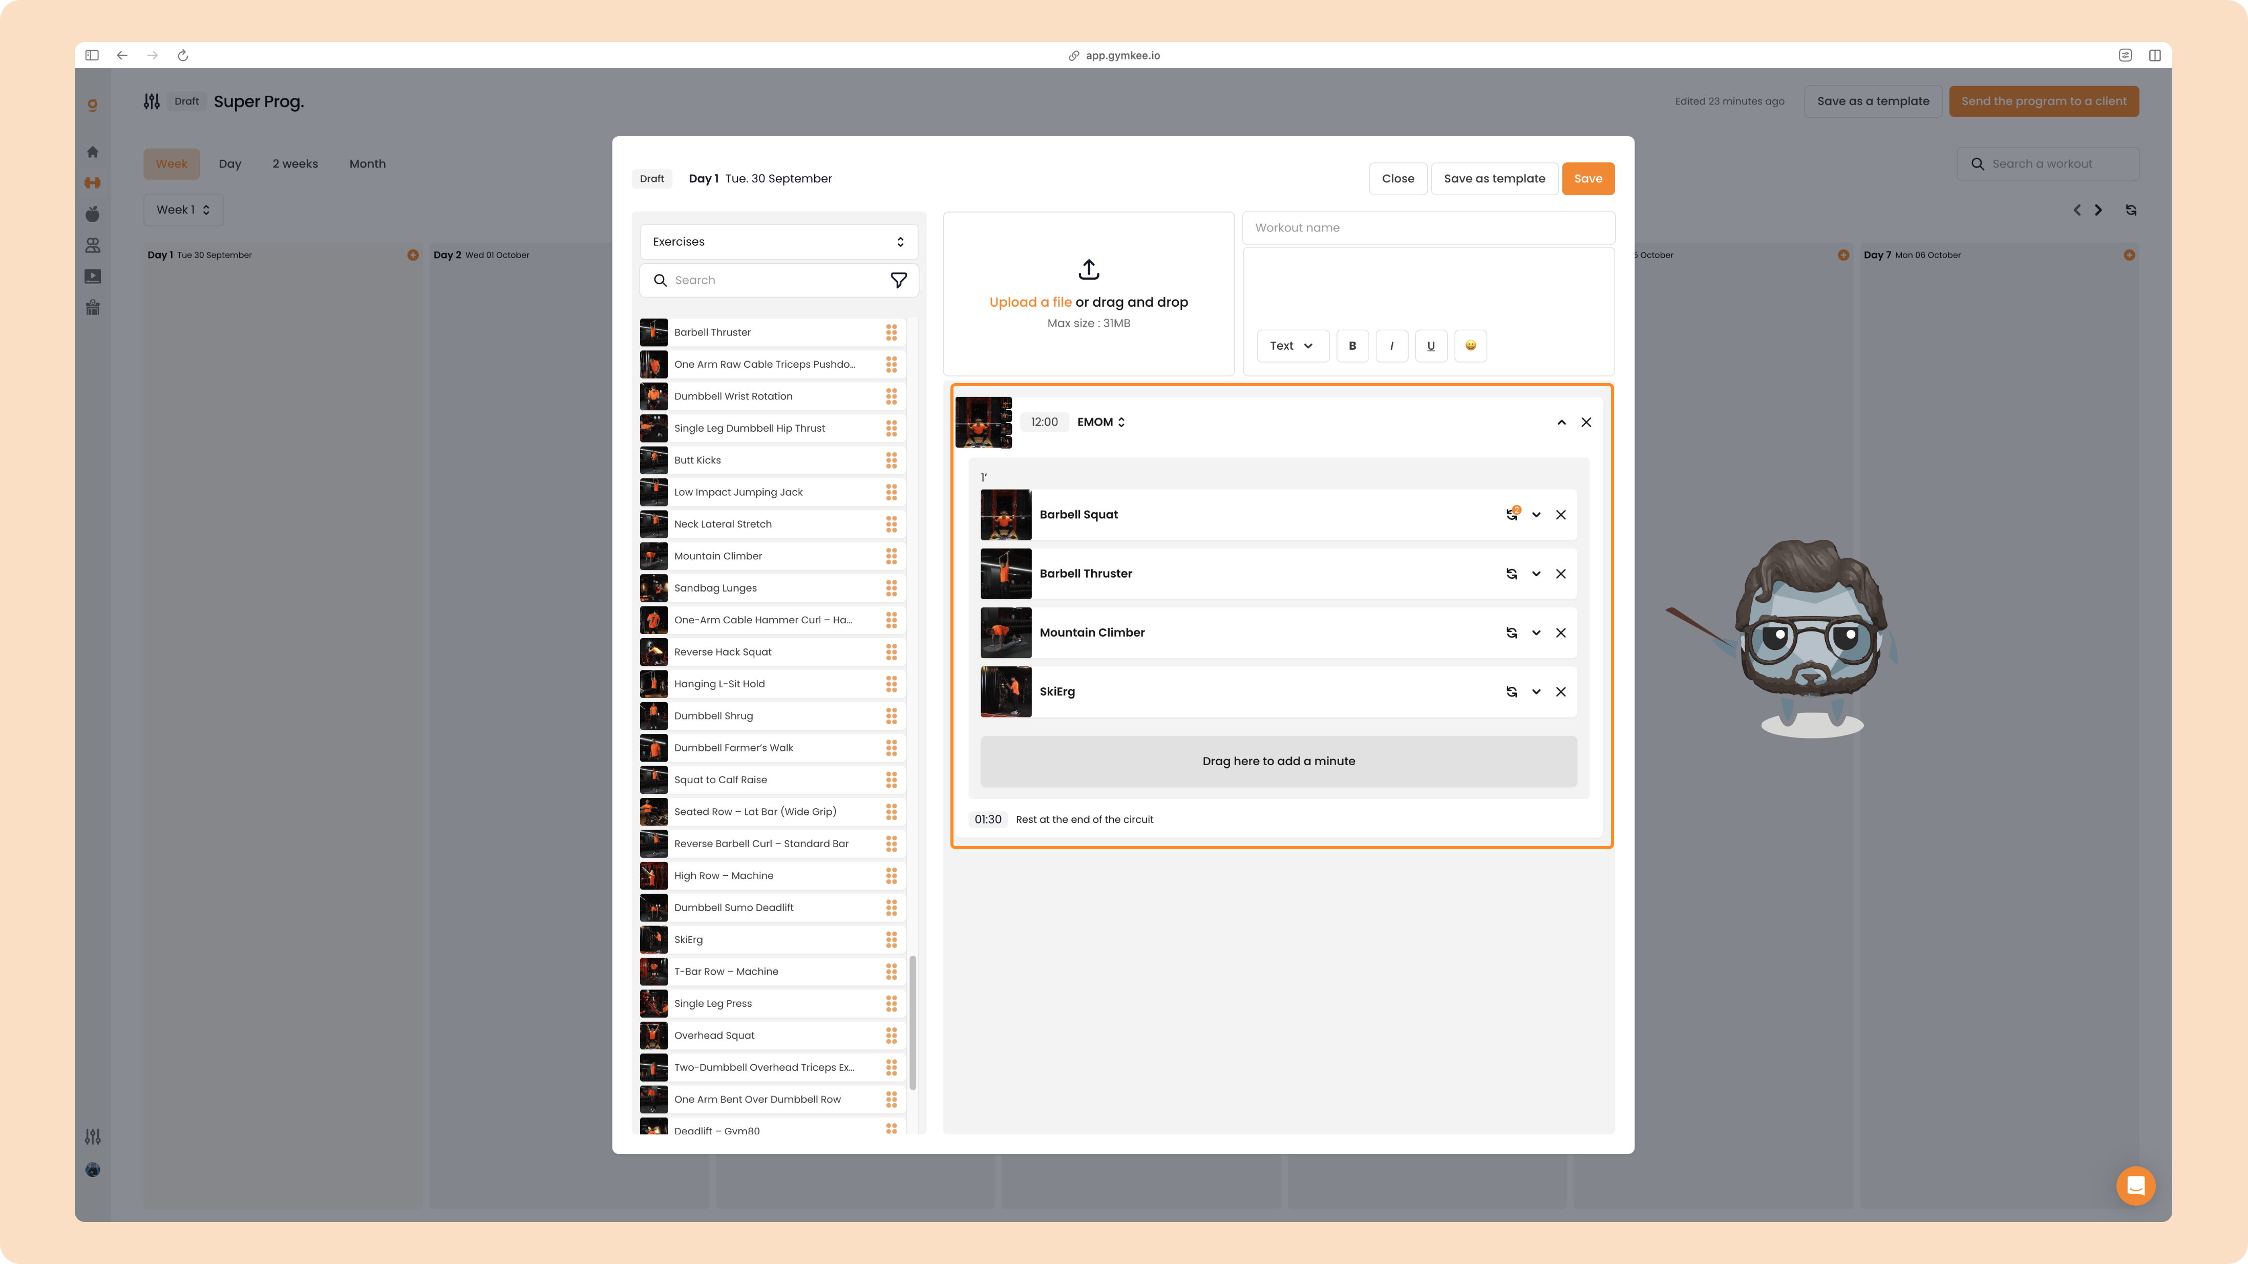Screen dimensions: 2248x1264
Task: Click the orange Save button
Action: tap(1587, 179)
